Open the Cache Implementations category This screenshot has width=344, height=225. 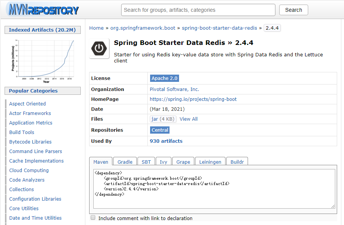[x=36, y=161]
